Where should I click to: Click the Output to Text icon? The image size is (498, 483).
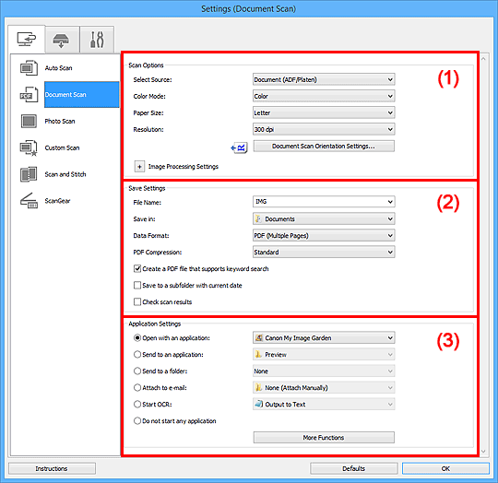pos(259,404)
